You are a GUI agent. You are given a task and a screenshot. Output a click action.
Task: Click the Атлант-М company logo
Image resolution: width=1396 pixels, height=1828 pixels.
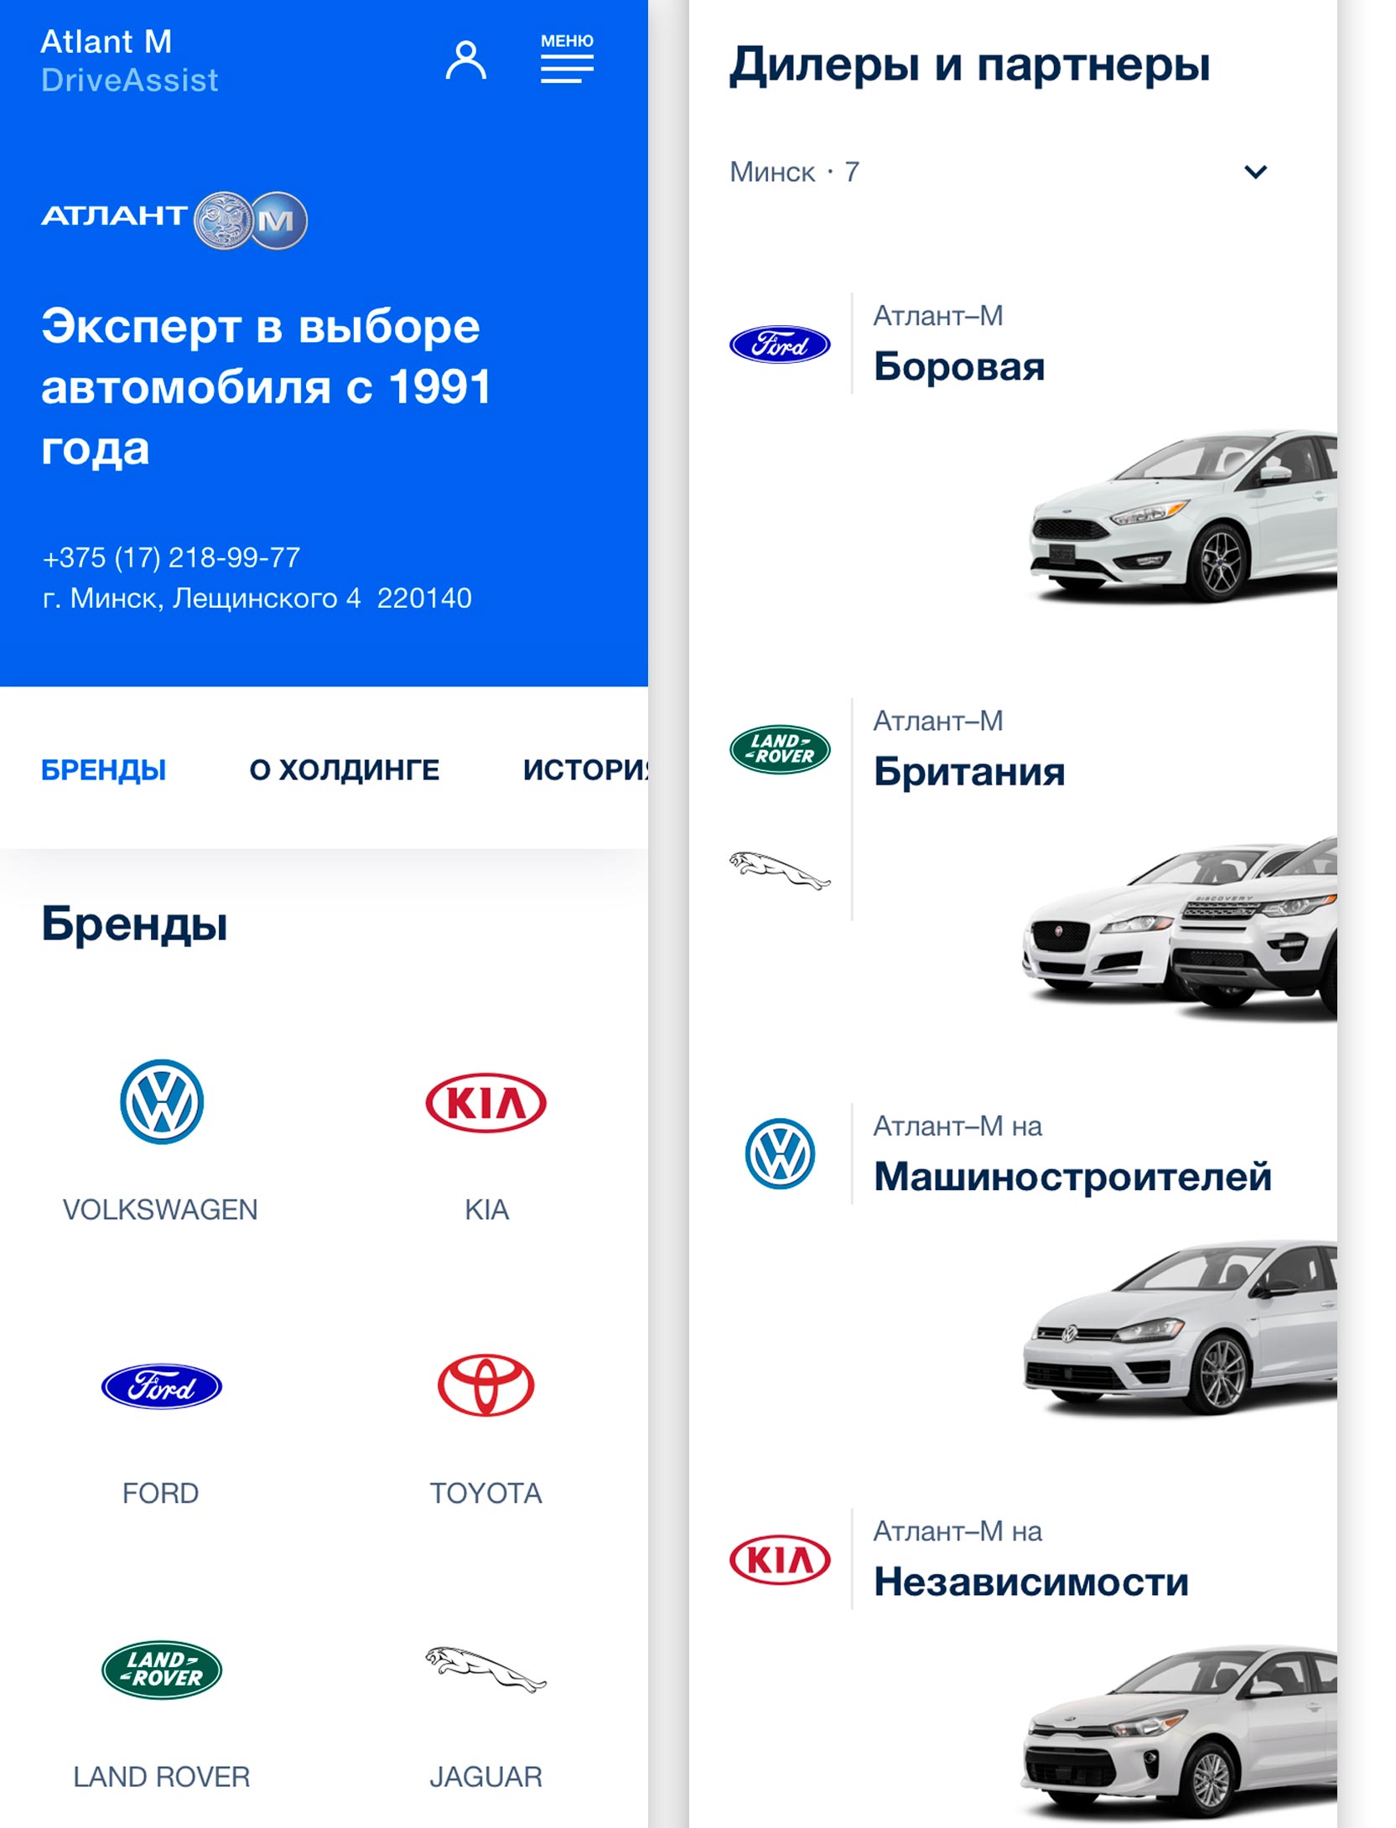tap(174, 220)
